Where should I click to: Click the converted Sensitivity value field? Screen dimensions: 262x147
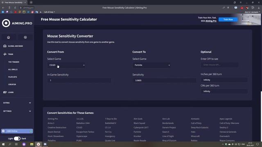pyautogui.click(x=165, y=80)
